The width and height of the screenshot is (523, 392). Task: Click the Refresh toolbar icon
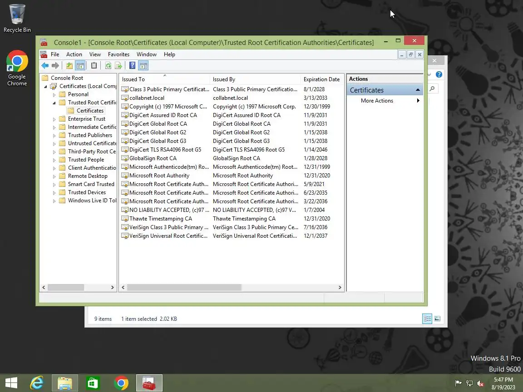[x=108, y=66]
